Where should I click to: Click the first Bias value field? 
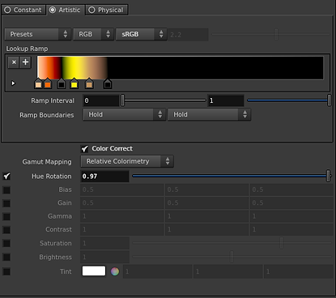(122, 189)
